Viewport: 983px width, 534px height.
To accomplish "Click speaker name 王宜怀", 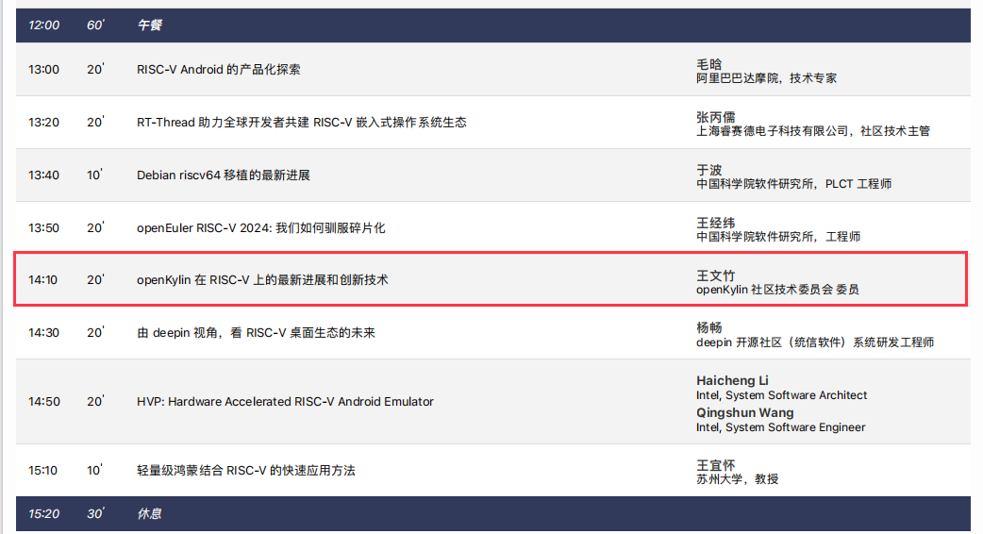I will pos(716,466).
